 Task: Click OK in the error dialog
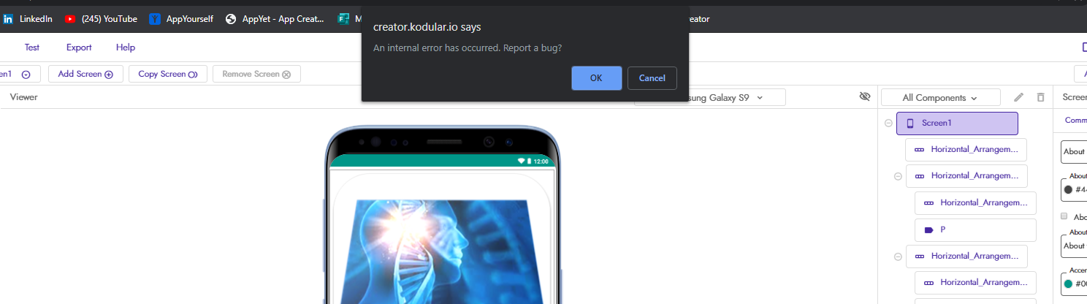[597, 78]
